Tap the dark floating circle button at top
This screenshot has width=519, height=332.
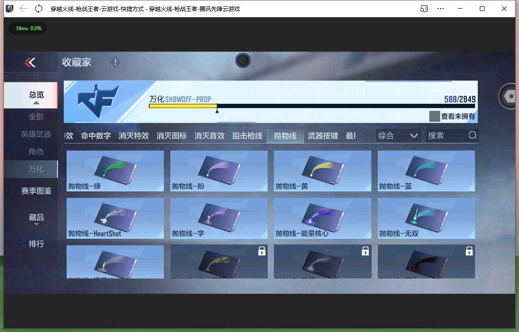(x=243, y=60)
